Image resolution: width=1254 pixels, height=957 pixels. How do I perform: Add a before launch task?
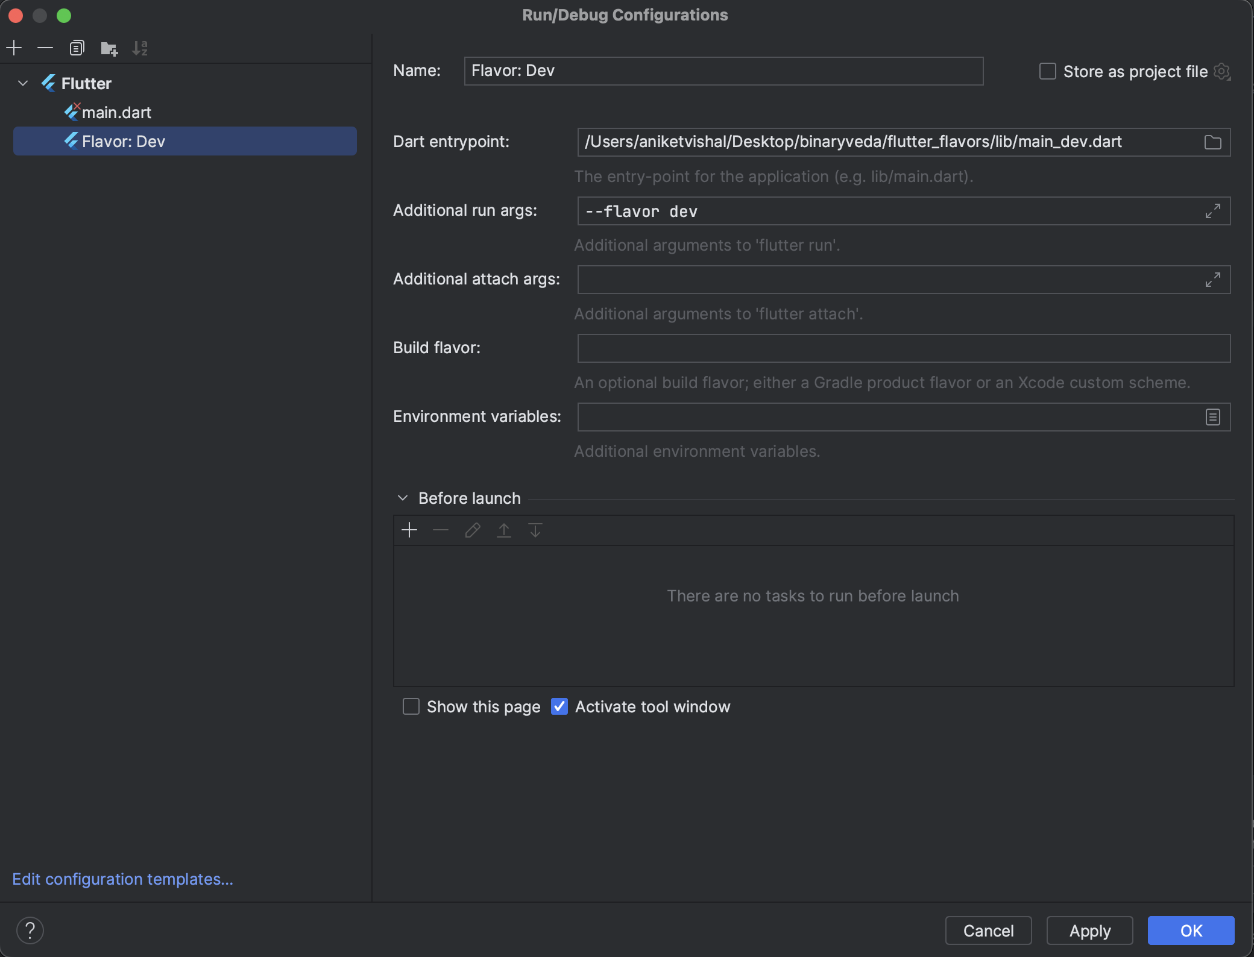[409, 530]
